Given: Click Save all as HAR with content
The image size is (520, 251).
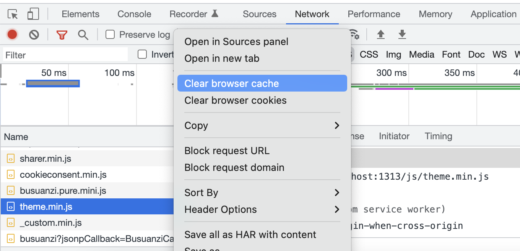Looking at the screenshot, I should pos(250,235).
